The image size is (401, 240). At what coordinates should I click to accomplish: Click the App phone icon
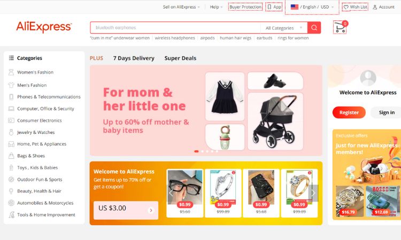[269, 7]
